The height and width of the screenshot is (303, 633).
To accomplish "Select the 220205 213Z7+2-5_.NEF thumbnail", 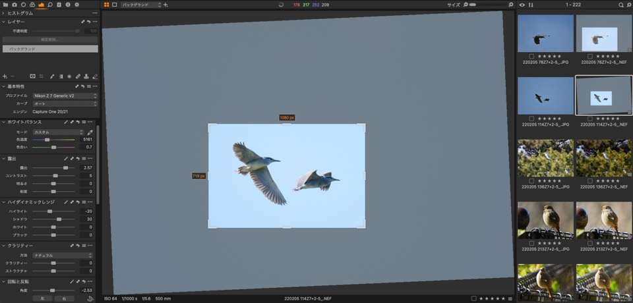I will pos(604,220).
